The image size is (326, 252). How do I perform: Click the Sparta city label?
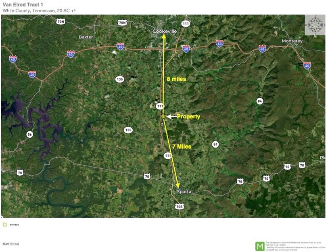[184, 191]
